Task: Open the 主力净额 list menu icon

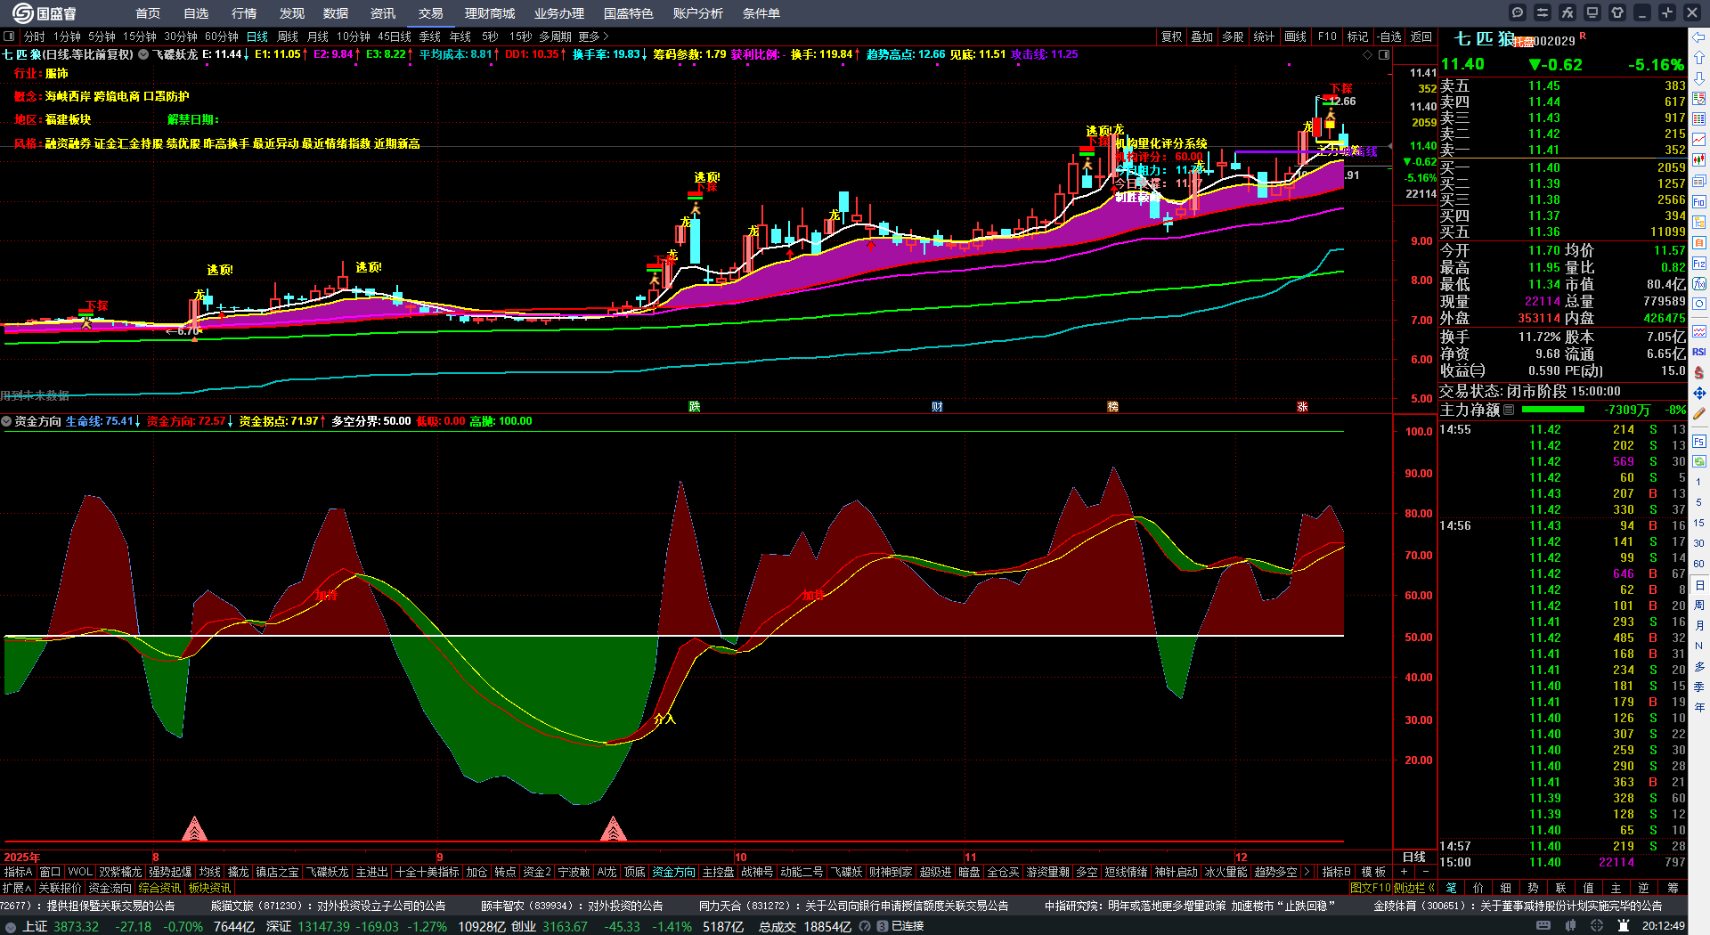Action: pos(1509,410)
